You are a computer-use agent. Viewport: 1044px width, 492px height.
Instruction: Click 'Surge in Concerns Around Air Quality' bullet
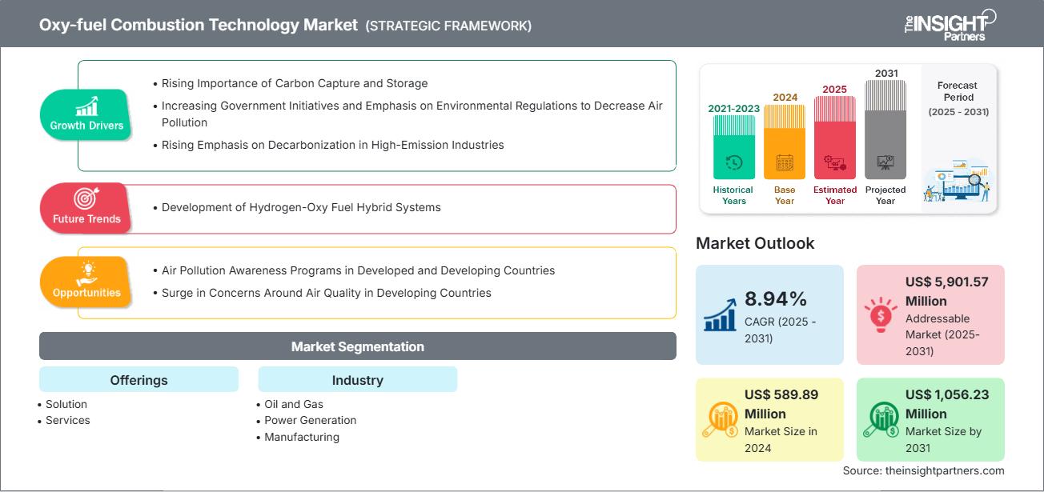[327, 293]
